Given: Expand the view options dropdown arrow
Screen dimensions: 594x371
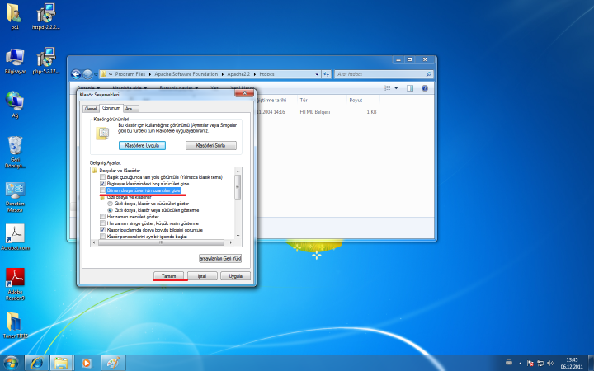Looking at the screenshot, I should click(398, 87).
